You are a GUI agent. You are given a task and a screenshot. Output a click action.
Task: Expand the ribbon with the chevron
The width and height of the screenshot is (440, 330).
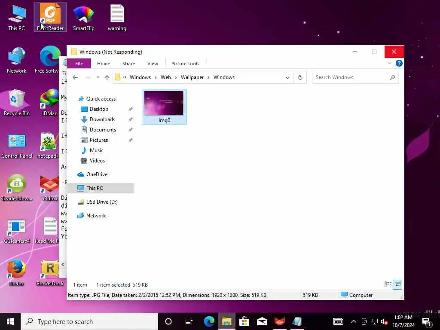pos(389,64)
